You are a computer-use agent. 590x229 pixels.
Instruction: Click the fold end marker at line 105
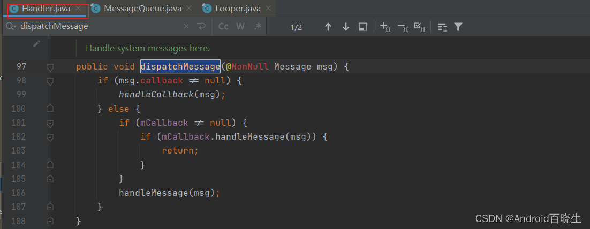[50, 179]
